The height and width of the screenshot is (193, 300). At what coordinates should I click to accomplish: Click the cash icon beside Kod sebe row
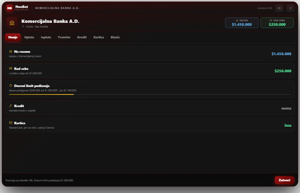[x=11, y=68]
